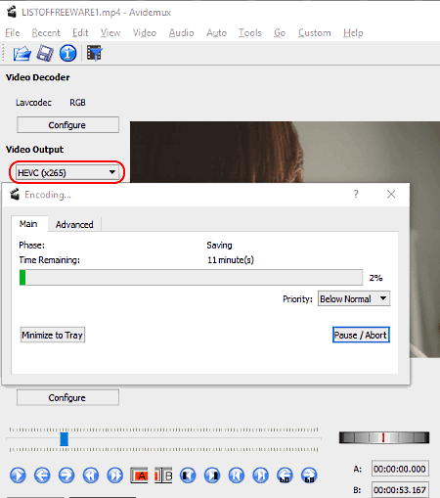
Task: Go to the next black frame
Action: click(x=212, y=475)
